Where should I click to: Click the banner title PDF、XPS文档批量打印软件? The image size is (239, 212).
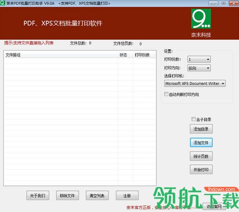pyautogui.click(x=63, y=23)
